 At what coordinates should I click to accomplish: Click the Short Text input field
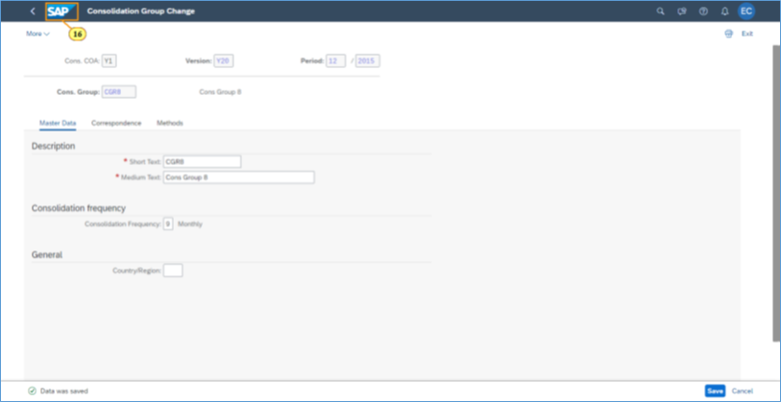tap(202, 161)
